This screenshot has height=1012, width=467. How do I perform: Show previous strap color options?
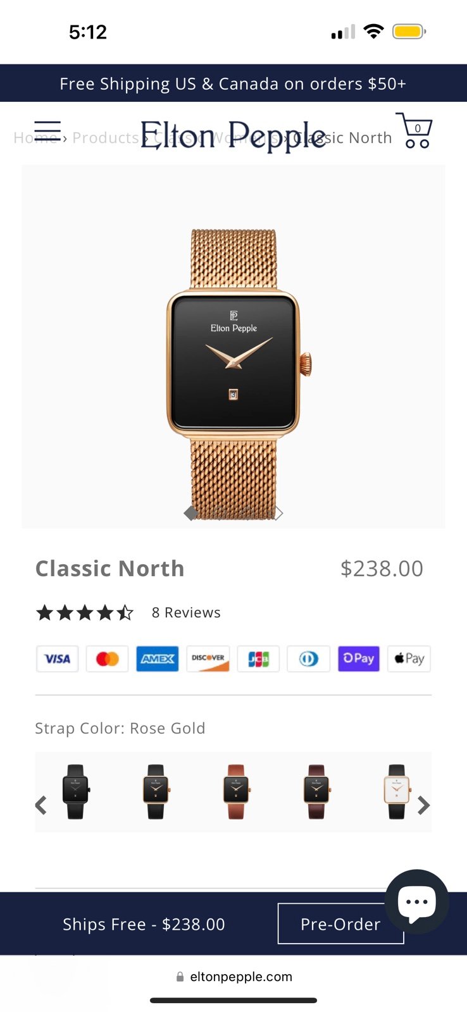tap(41, 805)
